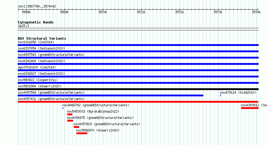This screenshot has height=145, width=267.
Task: Click the 3571k ruler position
Action: (x=141, y=12)
